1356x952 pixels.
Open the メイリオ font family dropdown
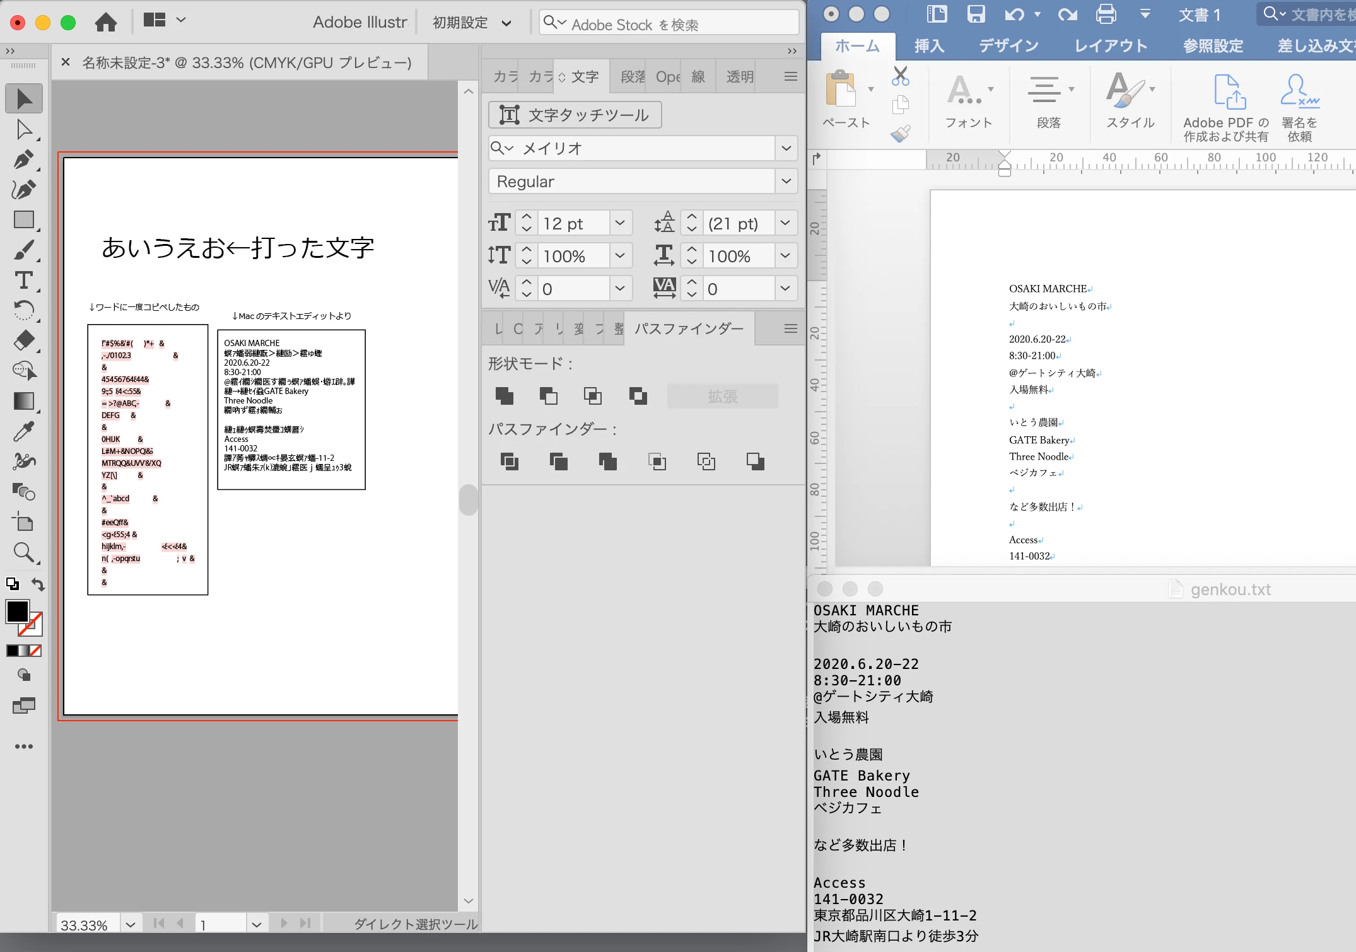[786, 148]
